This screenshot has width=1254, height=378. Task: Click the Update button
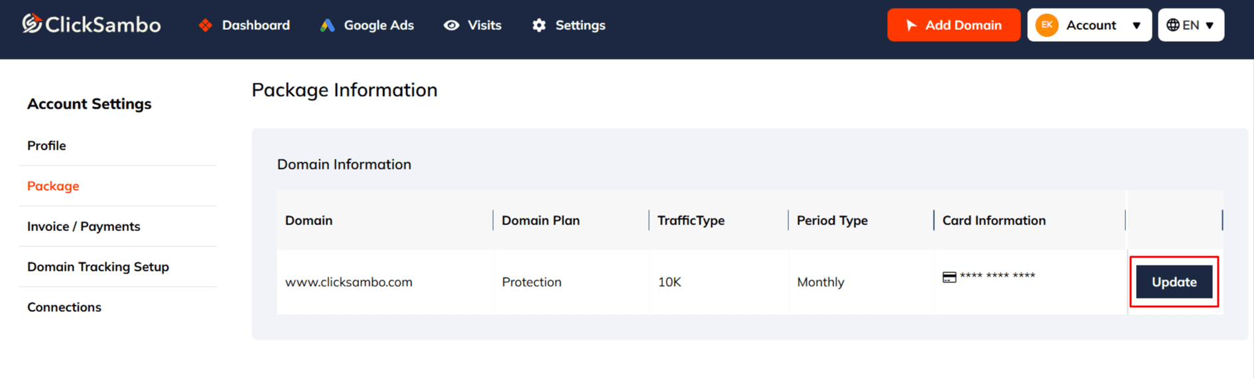point(1174,282)
